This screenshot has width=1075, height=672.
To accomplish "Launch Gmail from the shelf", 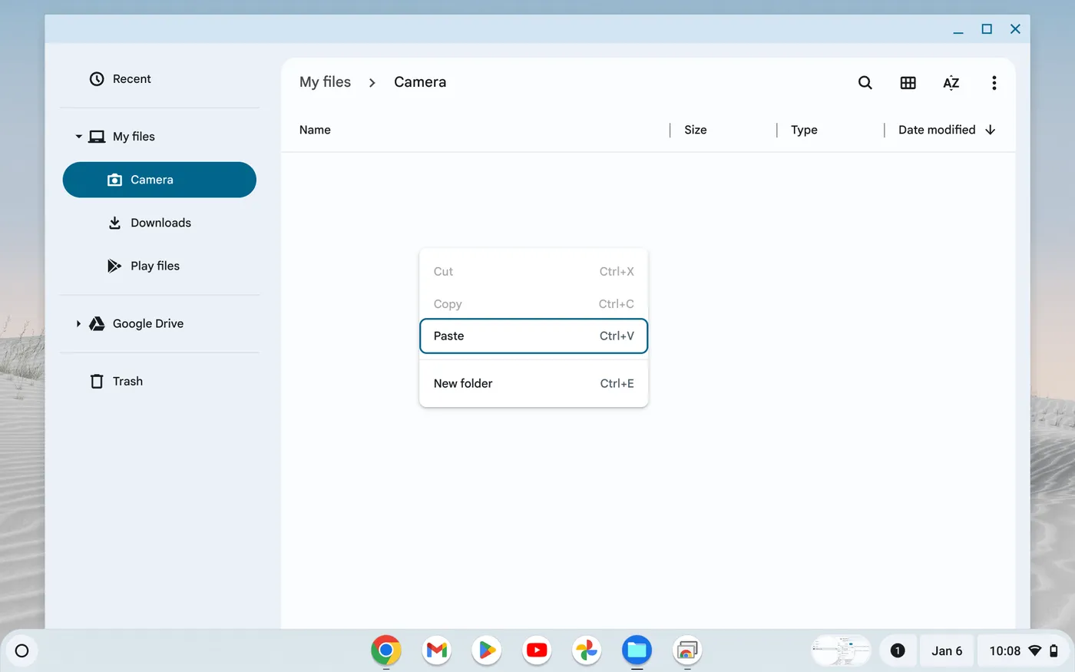I will click(x=436, y=650).
